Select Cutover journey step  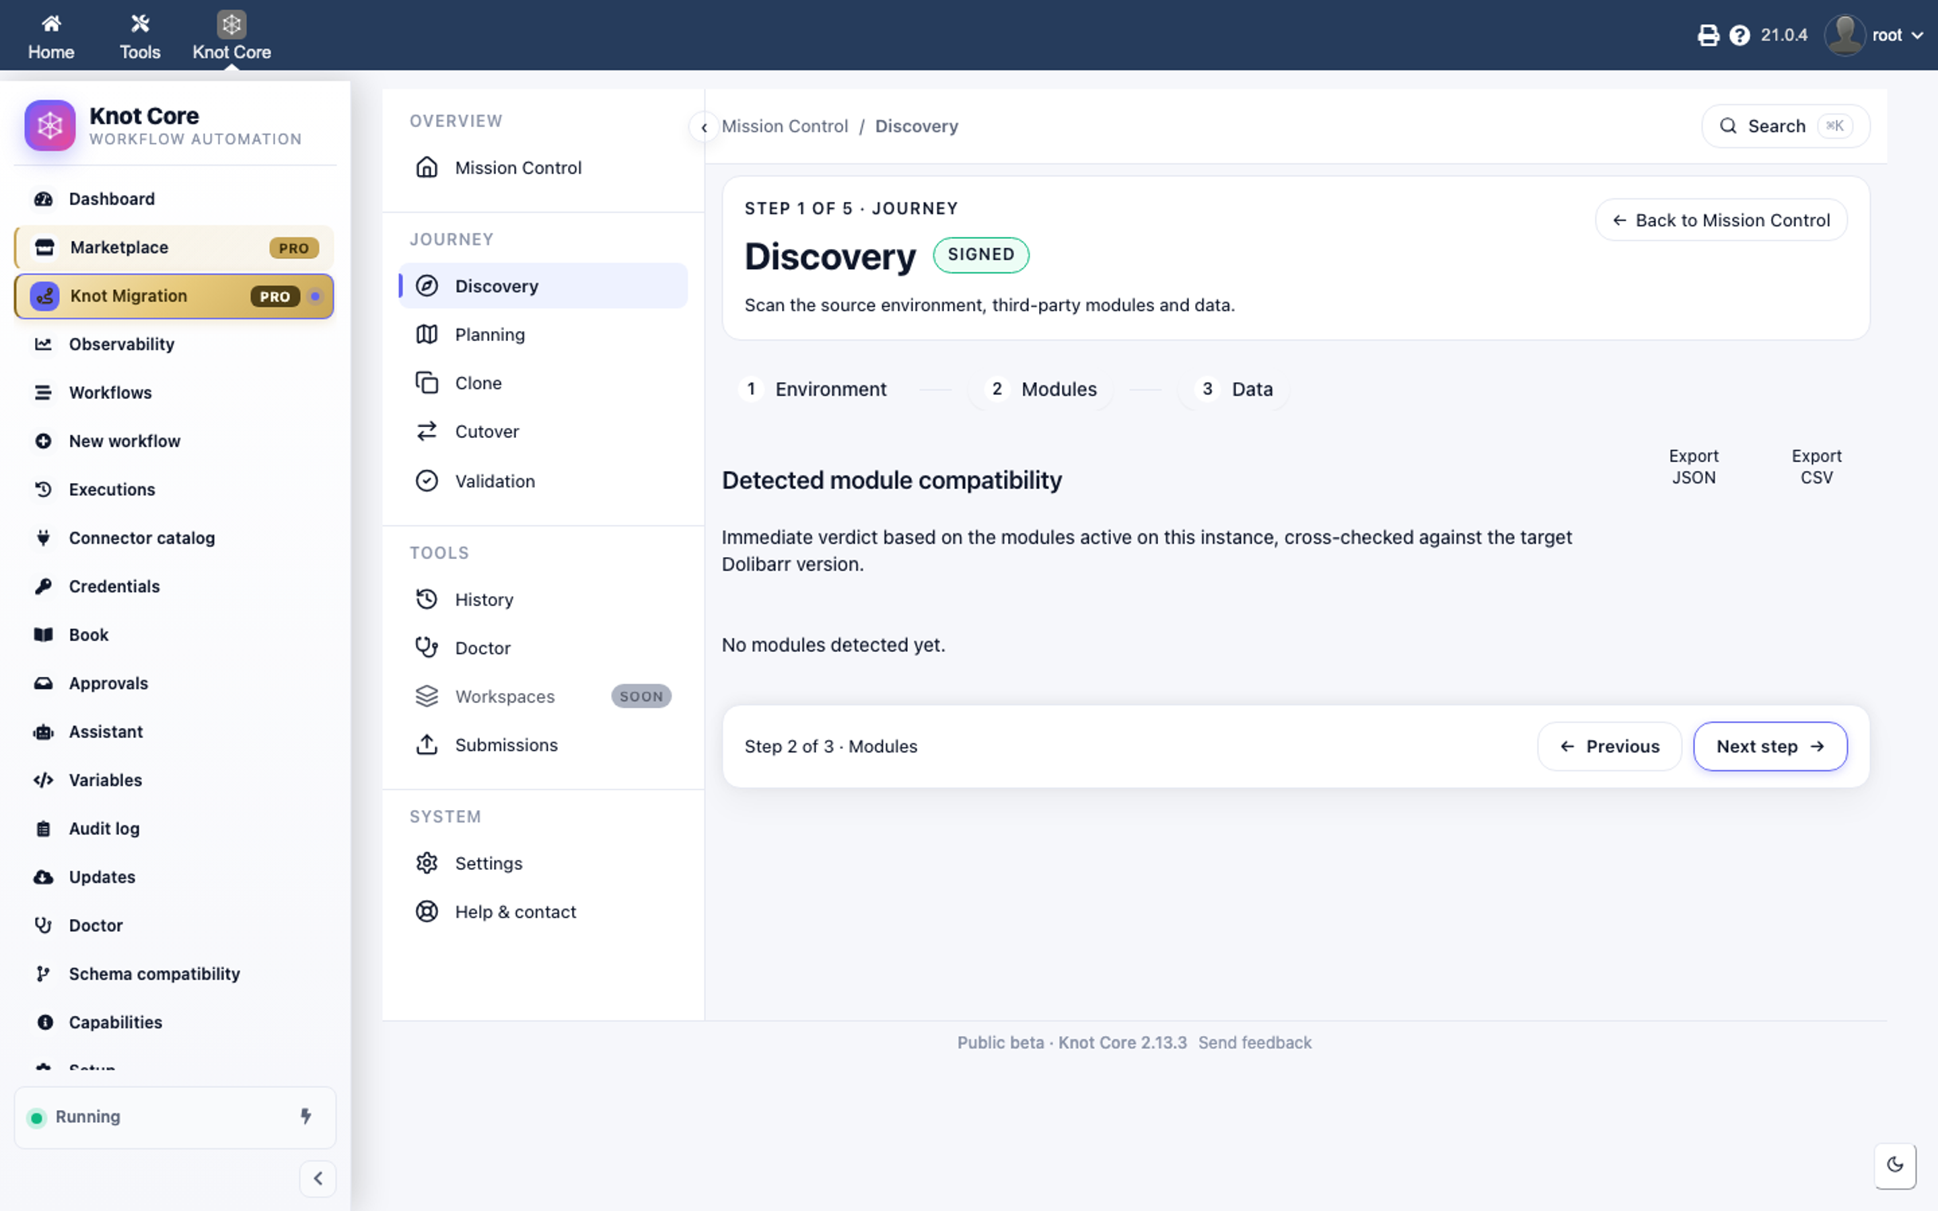543,432
